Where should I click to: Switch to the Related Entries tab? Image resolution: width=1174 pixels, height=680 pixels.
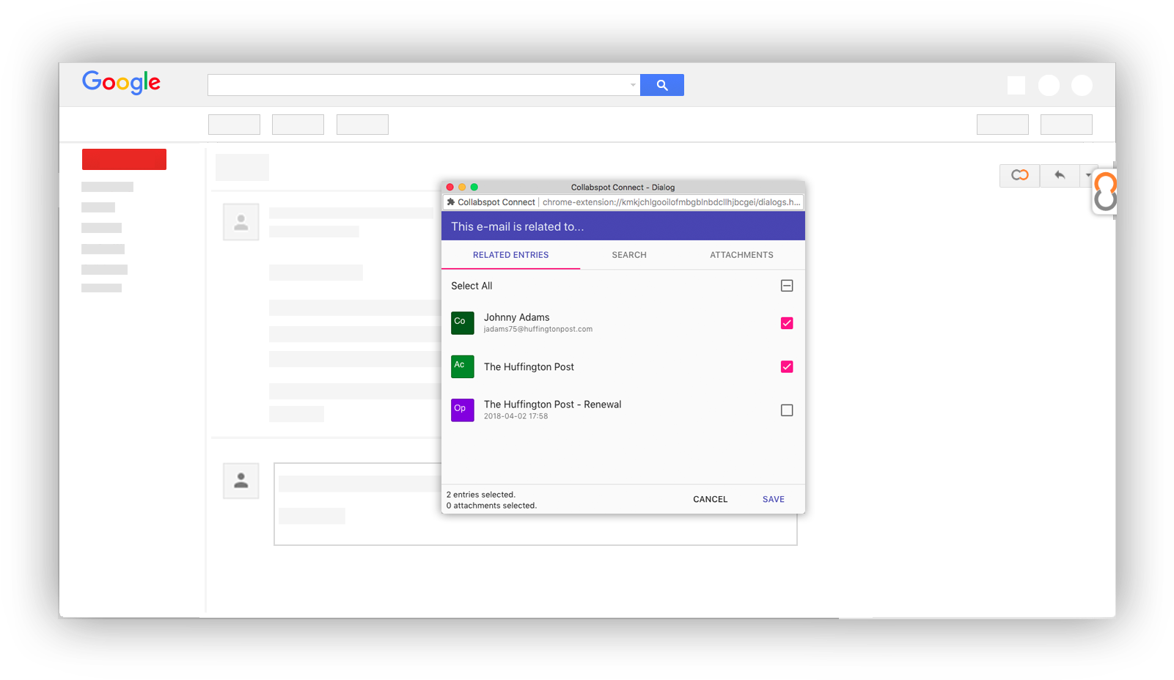point(510,255)
